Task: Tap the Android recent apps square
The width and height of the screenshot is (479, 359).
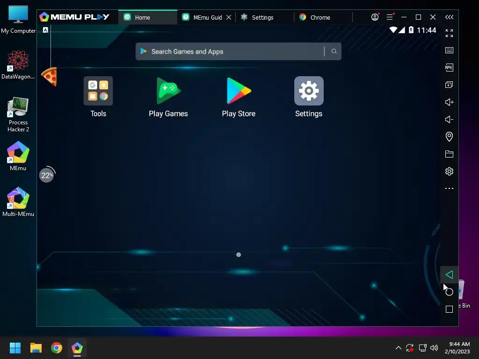Action: (449, 309)
